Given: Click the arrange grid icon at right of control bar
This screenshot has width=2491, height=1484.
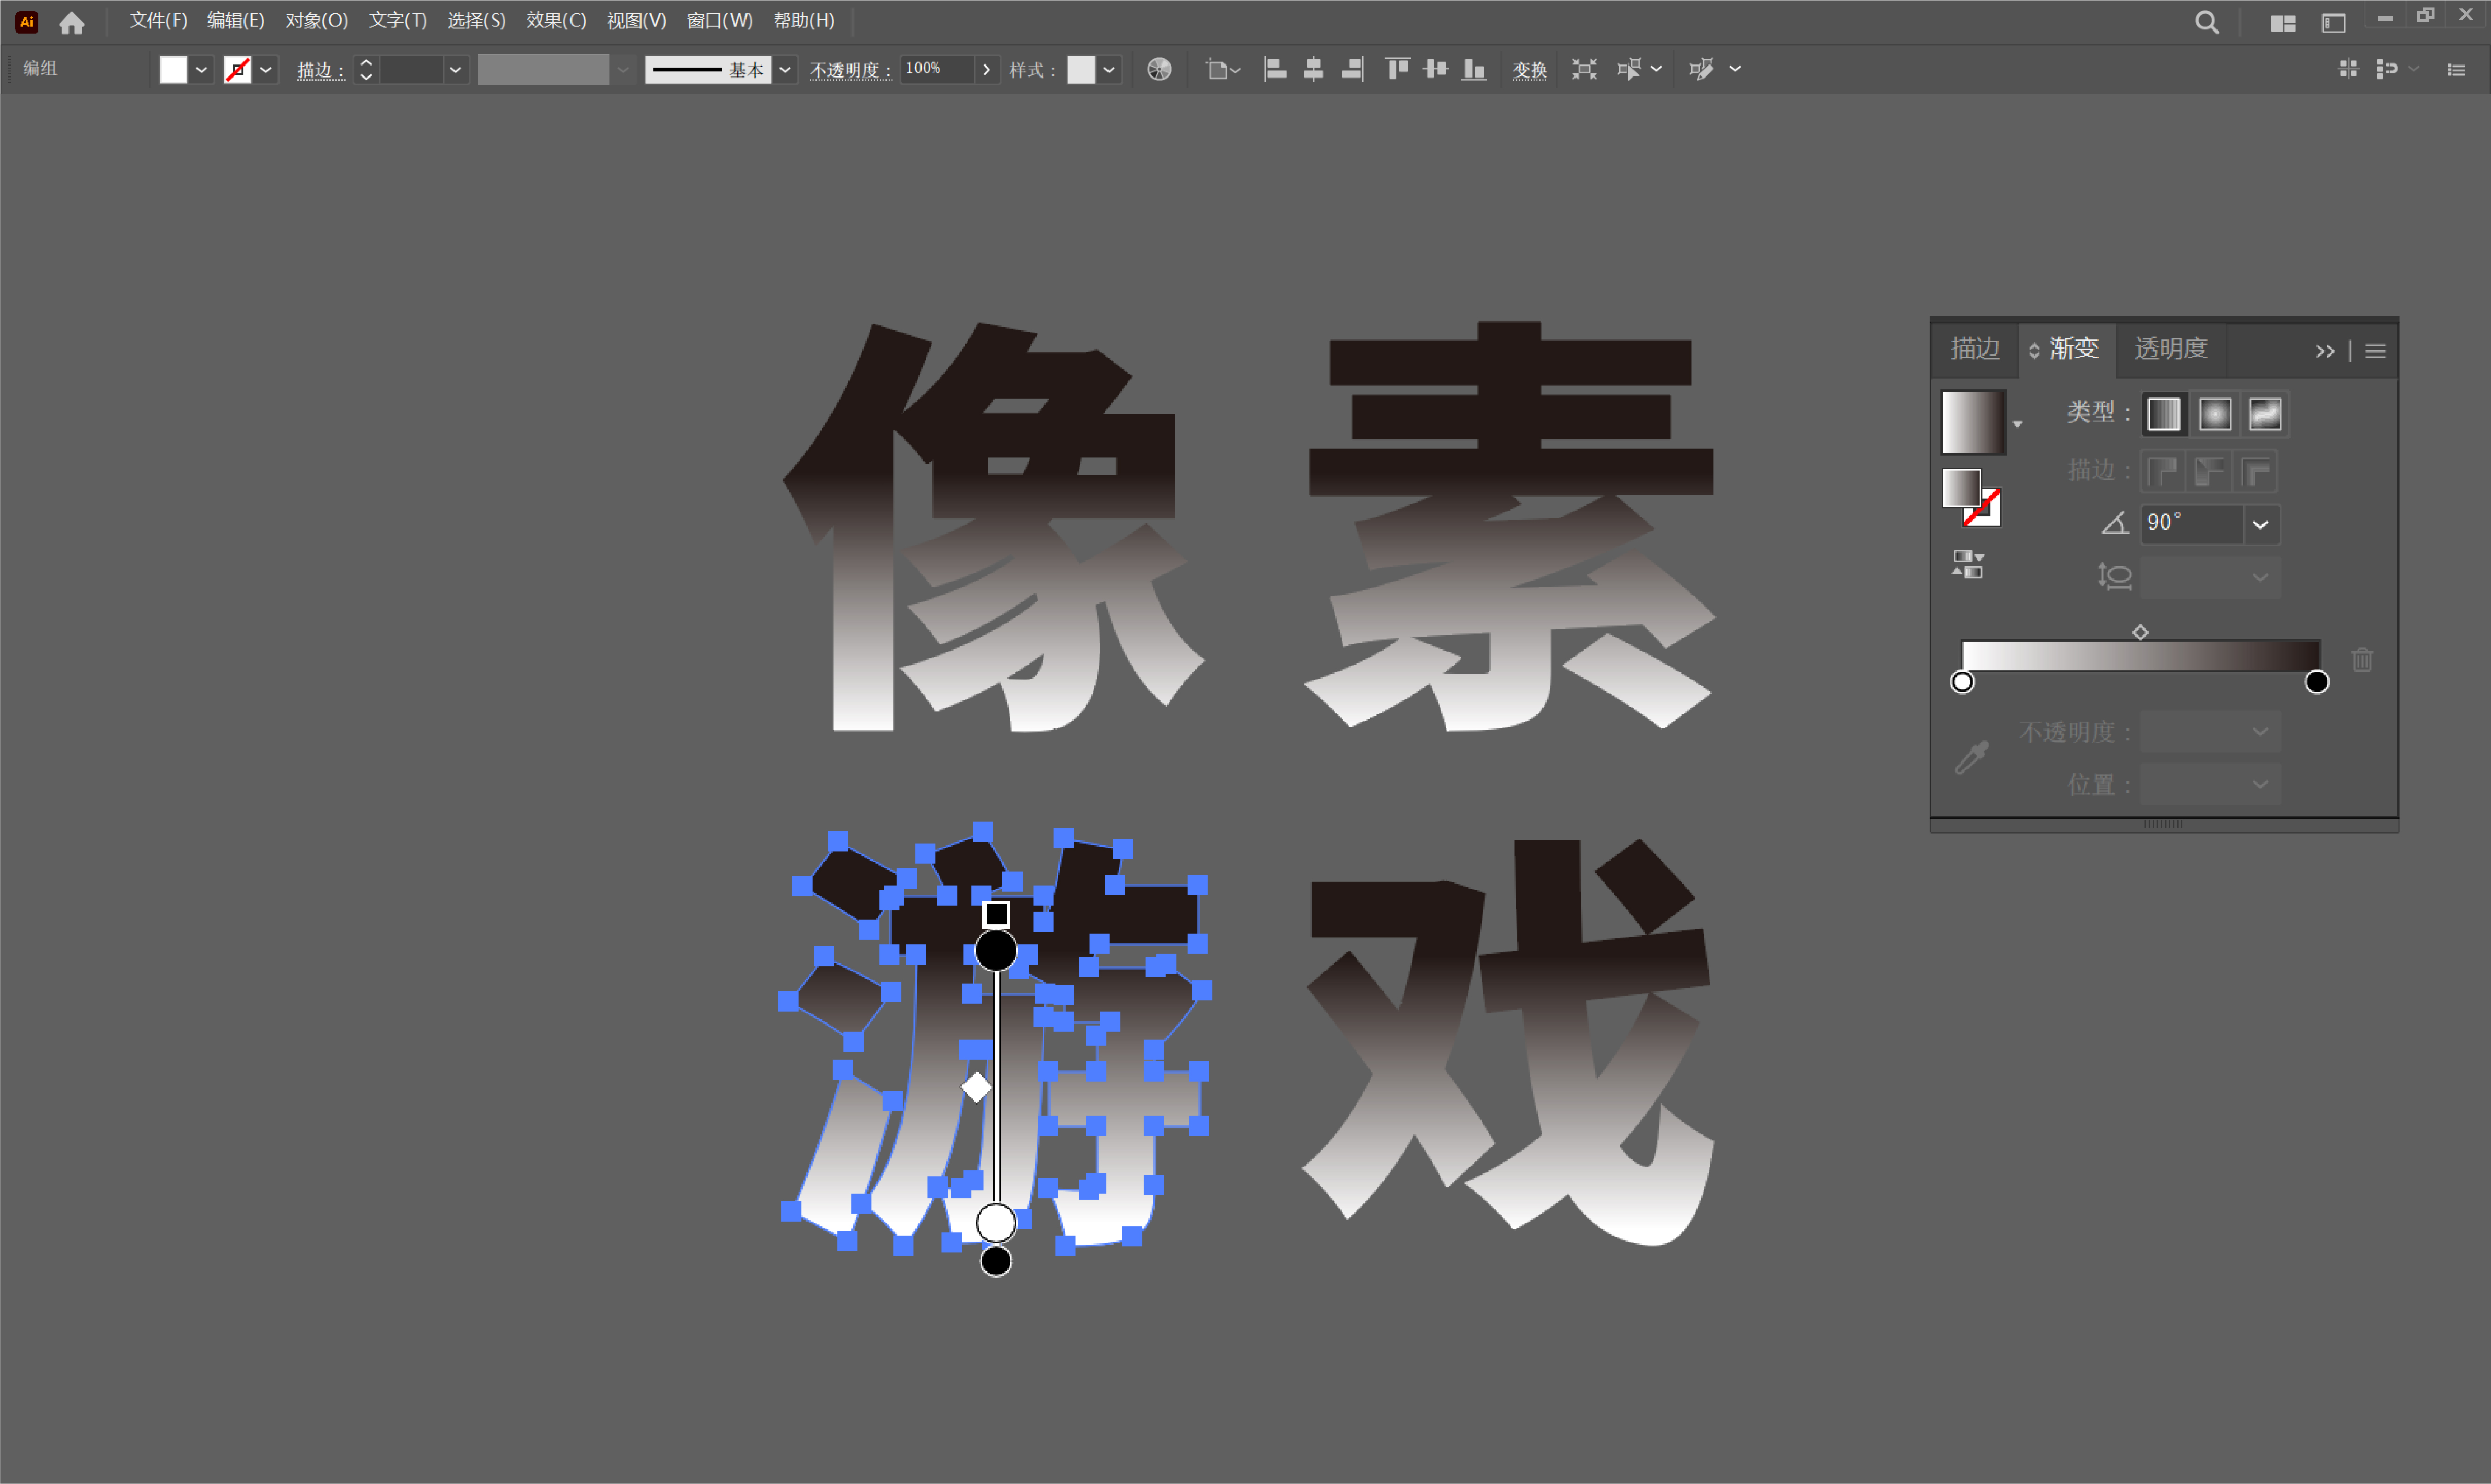Looking at the screenshot, I should coord(2348,68).
